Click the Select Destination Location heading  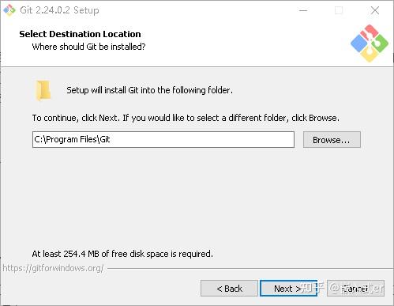[80, 34]
